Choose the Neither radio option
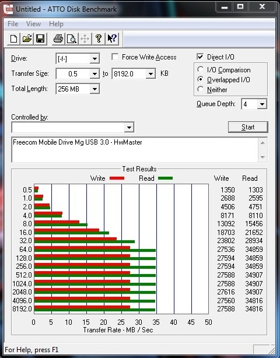This screenshot has height=358, width=280. (x=200, y=89)
